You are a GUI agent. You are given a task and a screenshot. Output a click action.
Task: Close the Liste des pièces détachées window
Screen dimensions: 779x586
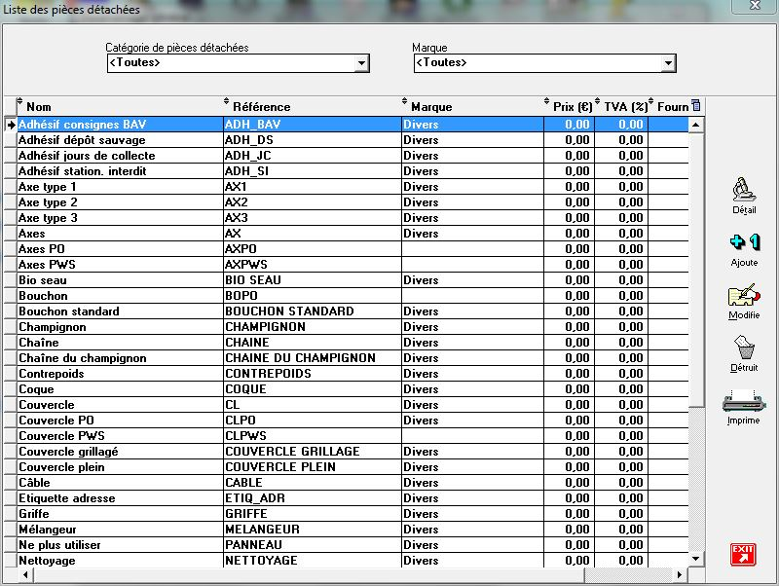click(756, 8)
